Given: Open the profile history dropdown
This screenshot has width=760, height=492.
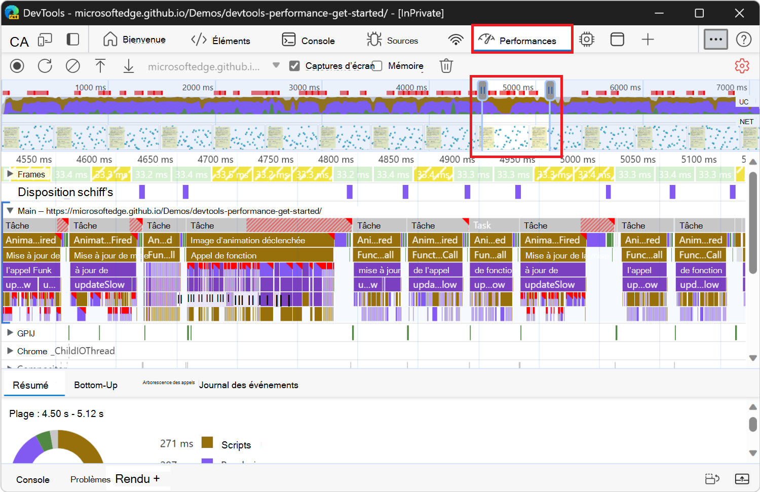Looking at the screenshot, I should coord(276,65).
